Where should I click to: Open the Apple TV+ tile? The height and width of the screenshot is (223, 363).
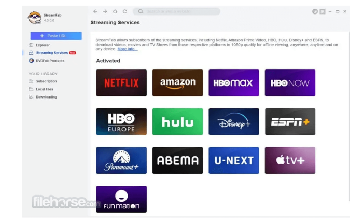pos(290,160)
